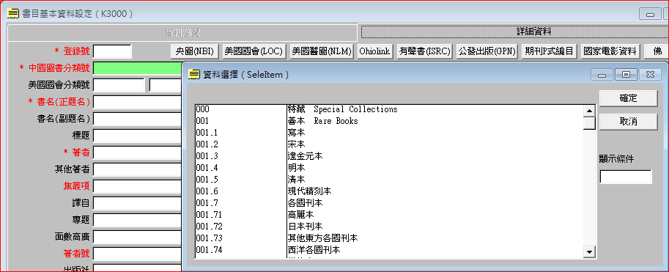The image size is (669, 272).
Task: Click 公發出版(GPN) button
Action: click(x=487, y=51)
